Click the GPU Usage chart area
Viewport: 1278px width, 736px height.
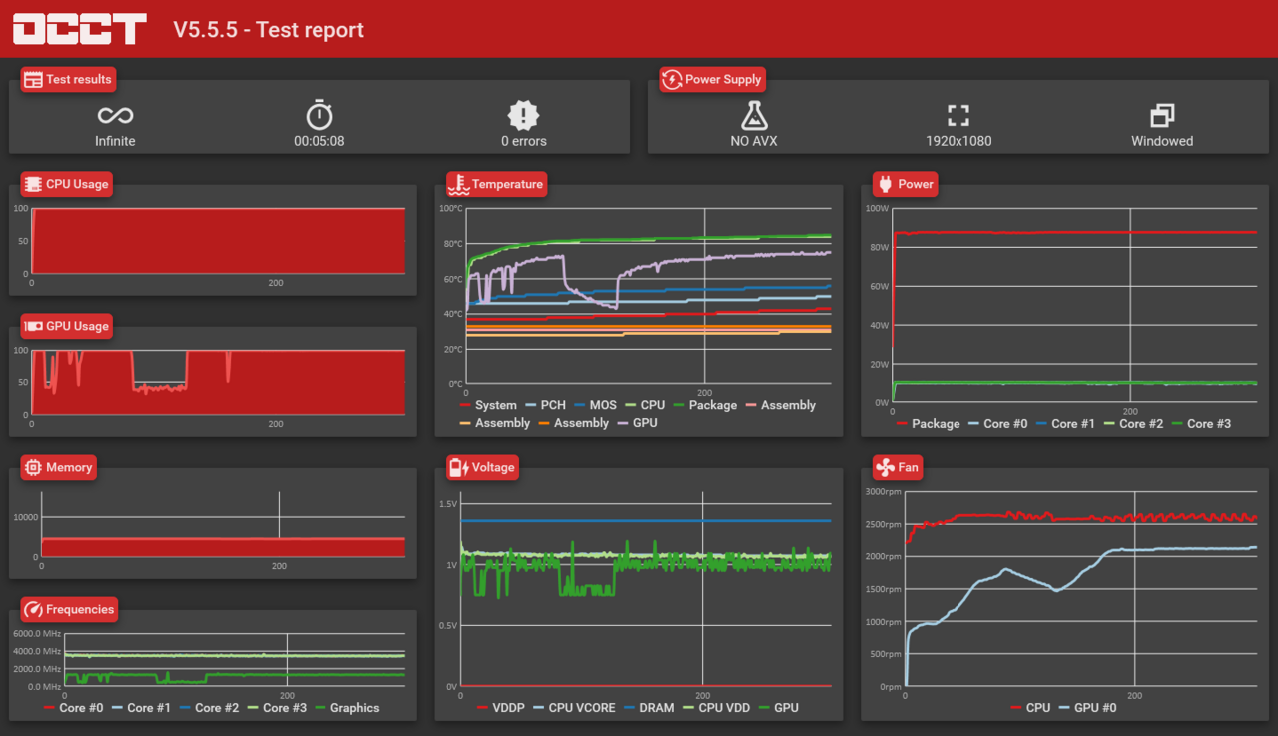218,382
